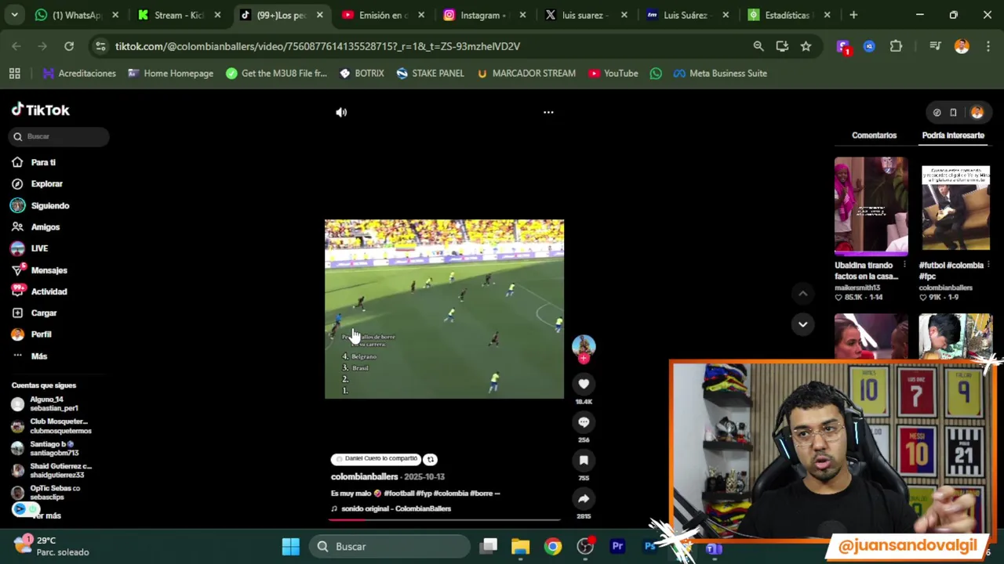Switch to the WhatsApp browser tab
The height and width of the screenshot is (564, 1004).
77,15
